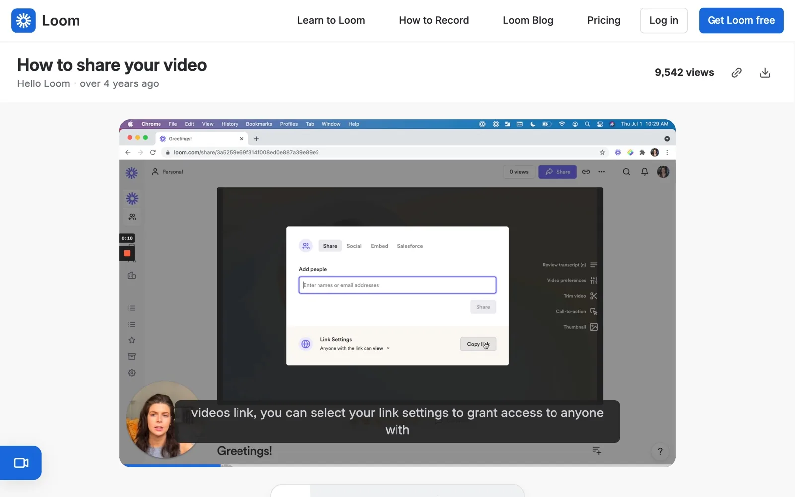
Task: Click the add-to-playlist icon beside Greetings!
Action: click(597, 450)
